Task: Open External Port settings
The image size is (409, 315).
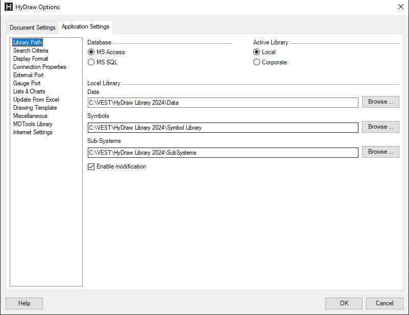Action: pyautogui.click(x=29, y=75)
